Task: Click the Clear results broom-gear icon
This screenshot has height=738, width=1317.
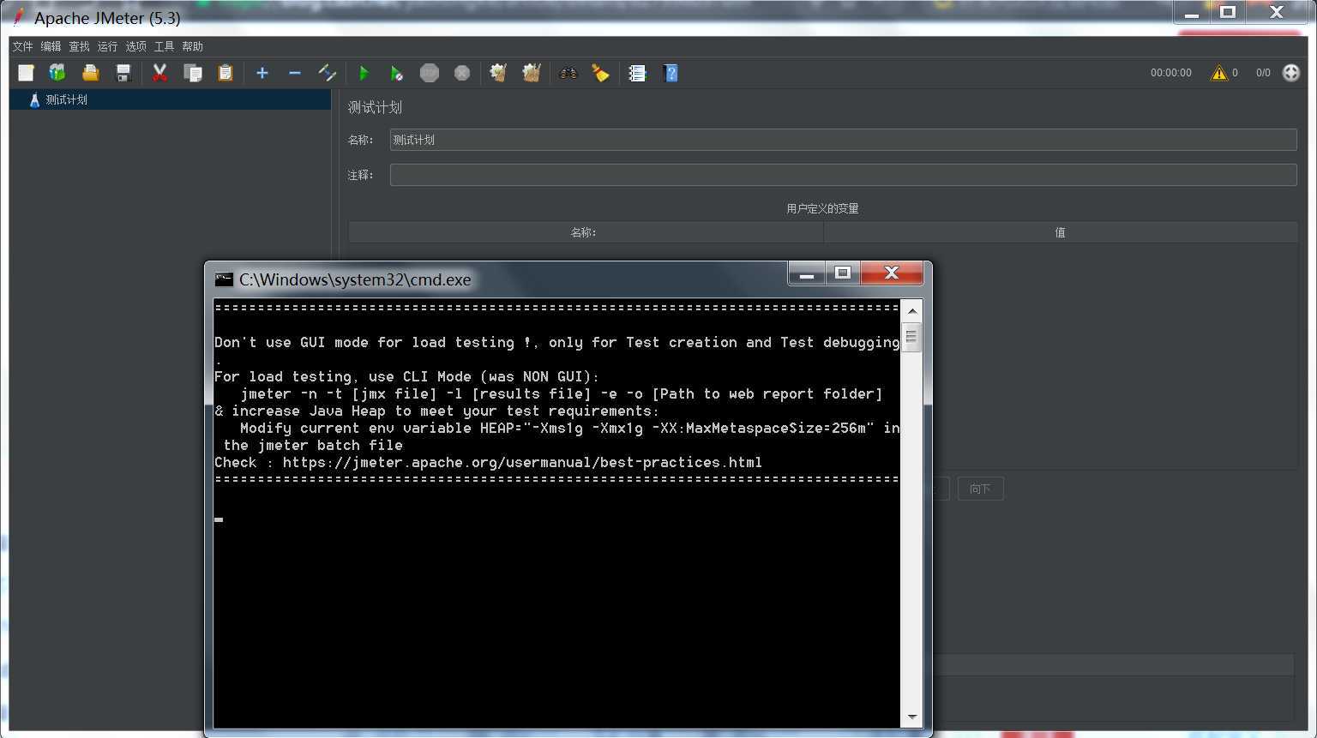Action: 498,73
